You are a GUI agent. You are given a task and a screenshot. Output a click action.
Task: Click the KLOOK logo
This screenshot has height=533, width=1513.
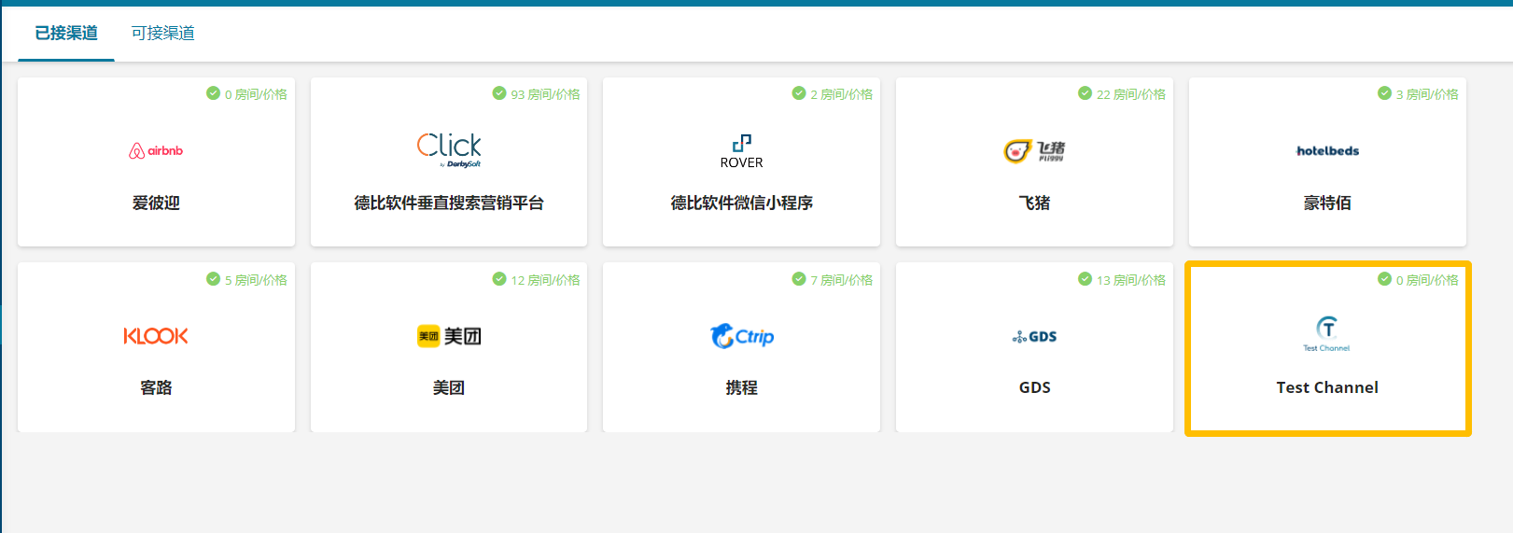(156, 336)
